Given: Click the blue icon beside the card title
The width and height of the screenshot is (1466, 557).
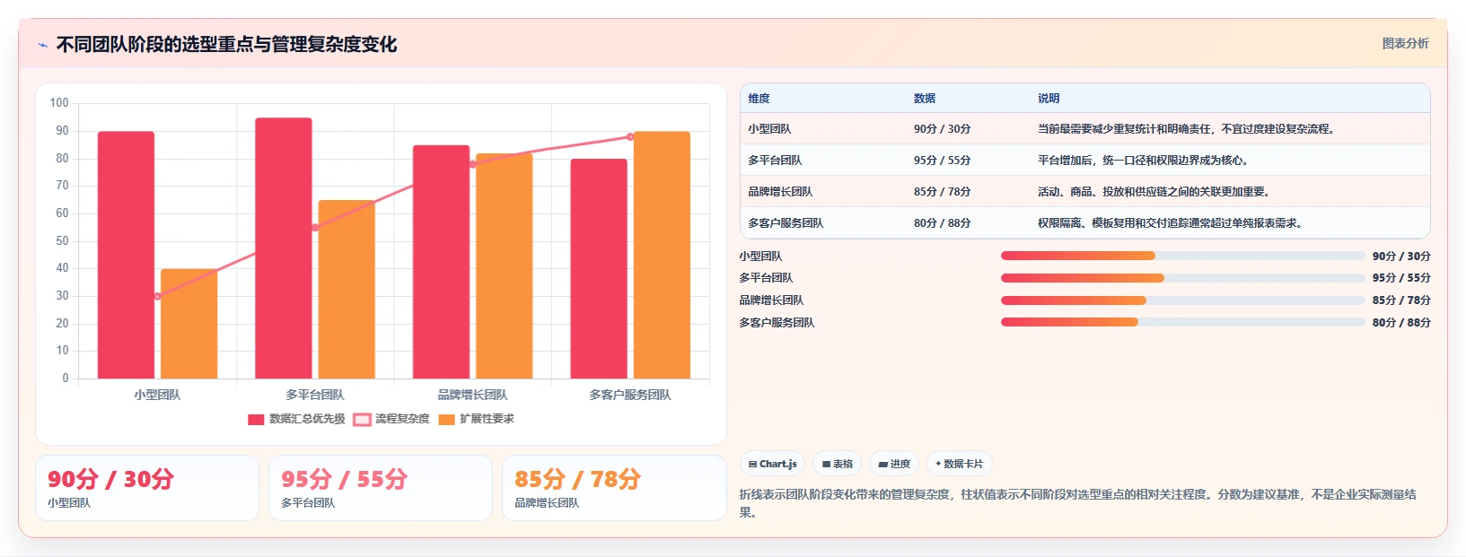Looking at the screenshot, I should [42, 45].
